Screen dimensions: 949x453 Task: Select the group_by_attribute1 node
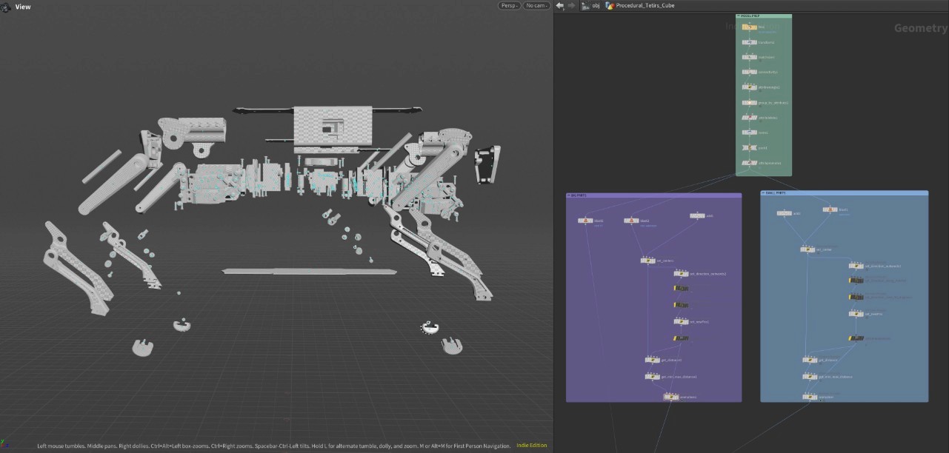(748, 102)
